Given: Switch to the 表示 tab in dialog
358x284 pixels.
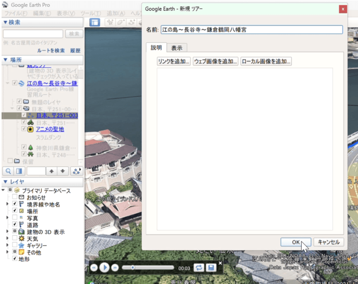Looking at the screenshot, I should (177, 48).
